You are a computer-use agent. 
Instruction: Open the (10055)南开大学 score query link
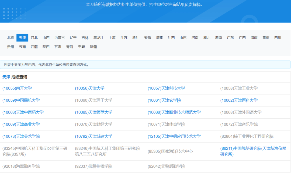[17, 88]
